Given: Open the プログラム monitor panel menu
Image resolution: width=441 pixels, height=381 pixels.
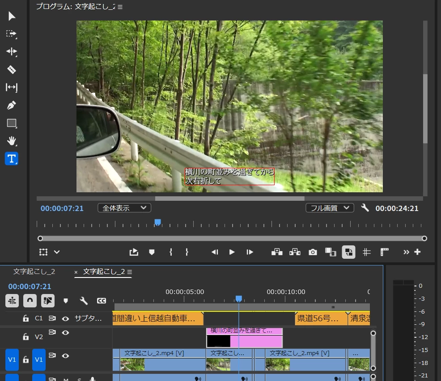Looking at the screenshot, I should pos(120,7).
